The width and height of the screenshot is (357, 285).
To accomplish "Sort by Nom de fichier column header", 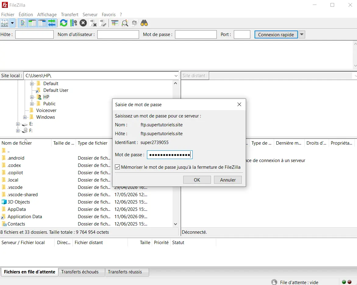I will tap(26, 143).
